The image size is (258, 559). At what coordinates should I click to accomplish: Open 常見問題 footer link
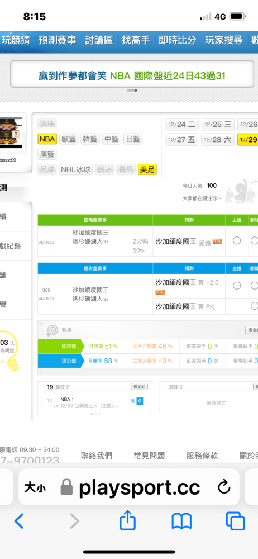(x=149, y=456)
